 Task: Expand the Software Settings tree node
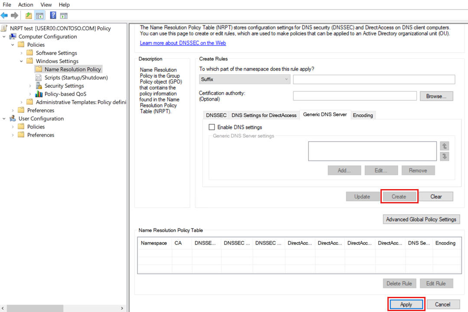[21, 53]
